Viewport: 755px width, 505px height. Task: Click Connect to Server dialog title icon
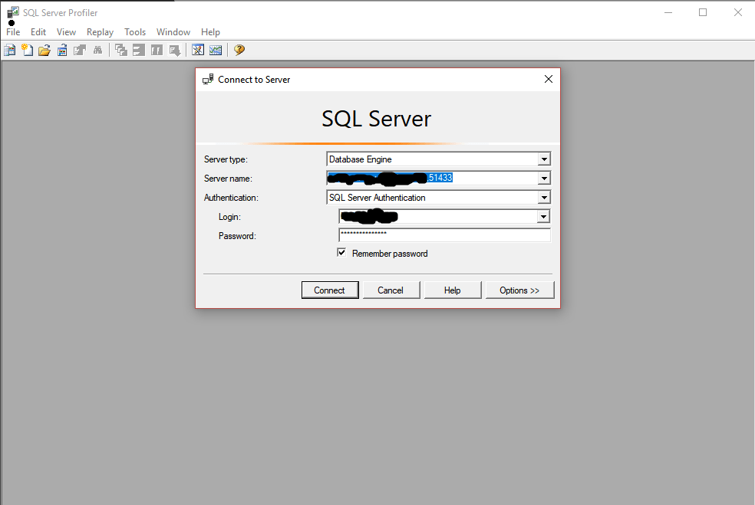point(208,80)
